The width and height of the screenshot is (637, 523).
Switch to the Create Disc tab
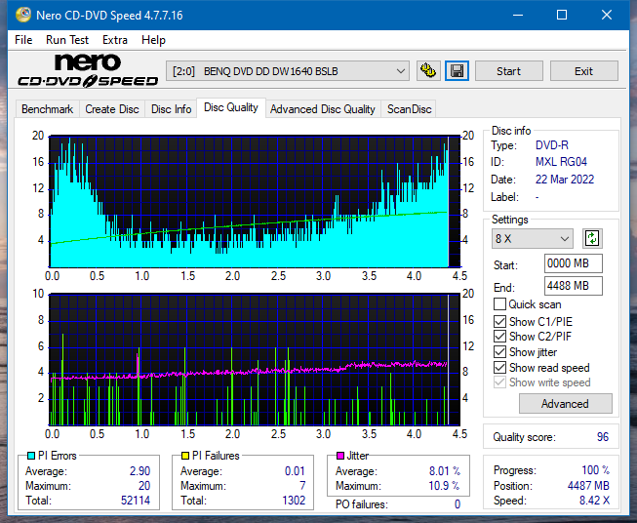pyautogui.click(x=112, y=109)
